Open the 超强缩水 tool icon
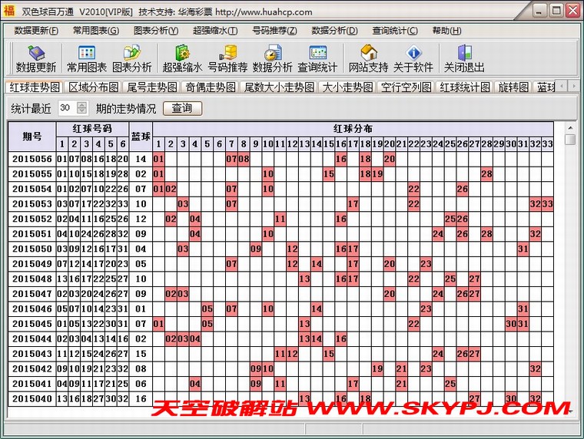Image resolution: width=584 pixels, height=439 pixels. 182,53
